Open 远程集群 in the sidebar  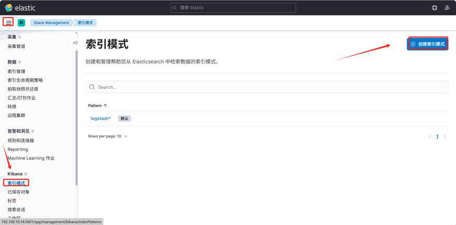[16, 116]
